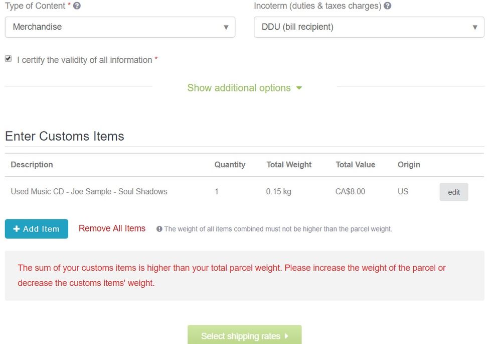Click the info icon beside the weight warning
Screen dimensions: 501x344
[x=159, y=229]
